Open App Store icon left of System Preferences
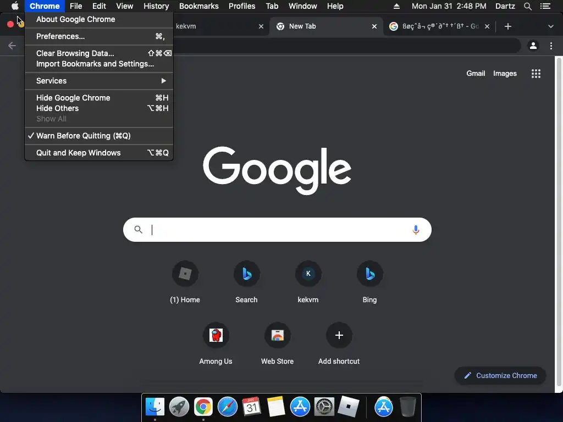Image resolution: width=563 pixels, height=422 pixels. 300,407
